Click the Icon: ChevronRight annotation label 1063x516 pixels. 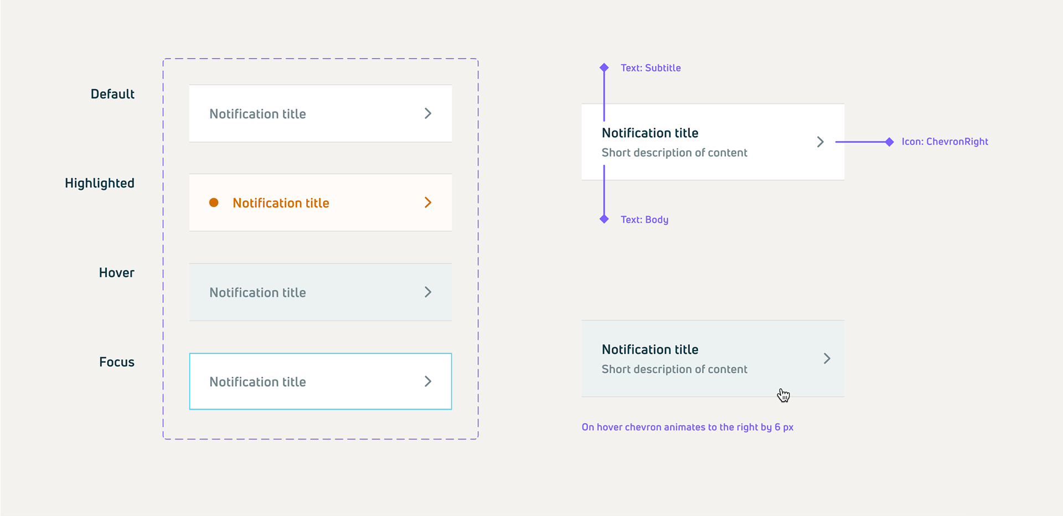[x=945, y=142]
